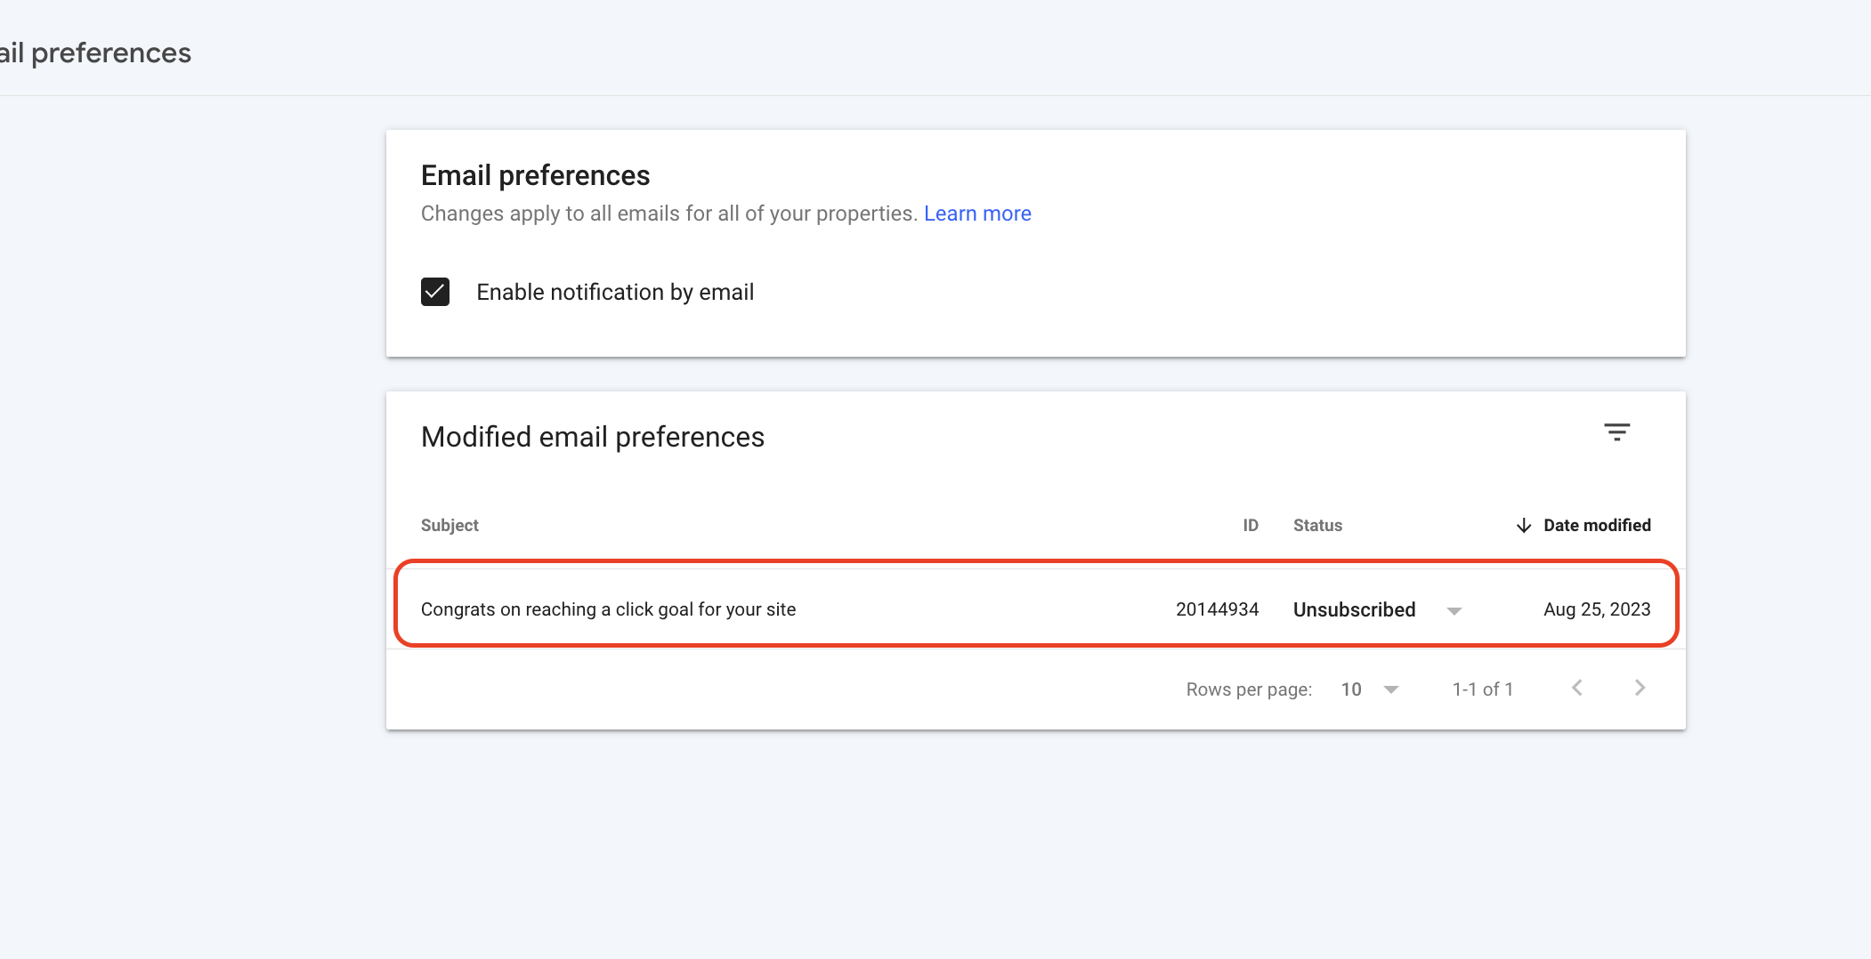1871x959 pixels.
Task: Go to next page using right chevron
Action: point(1640,688)
